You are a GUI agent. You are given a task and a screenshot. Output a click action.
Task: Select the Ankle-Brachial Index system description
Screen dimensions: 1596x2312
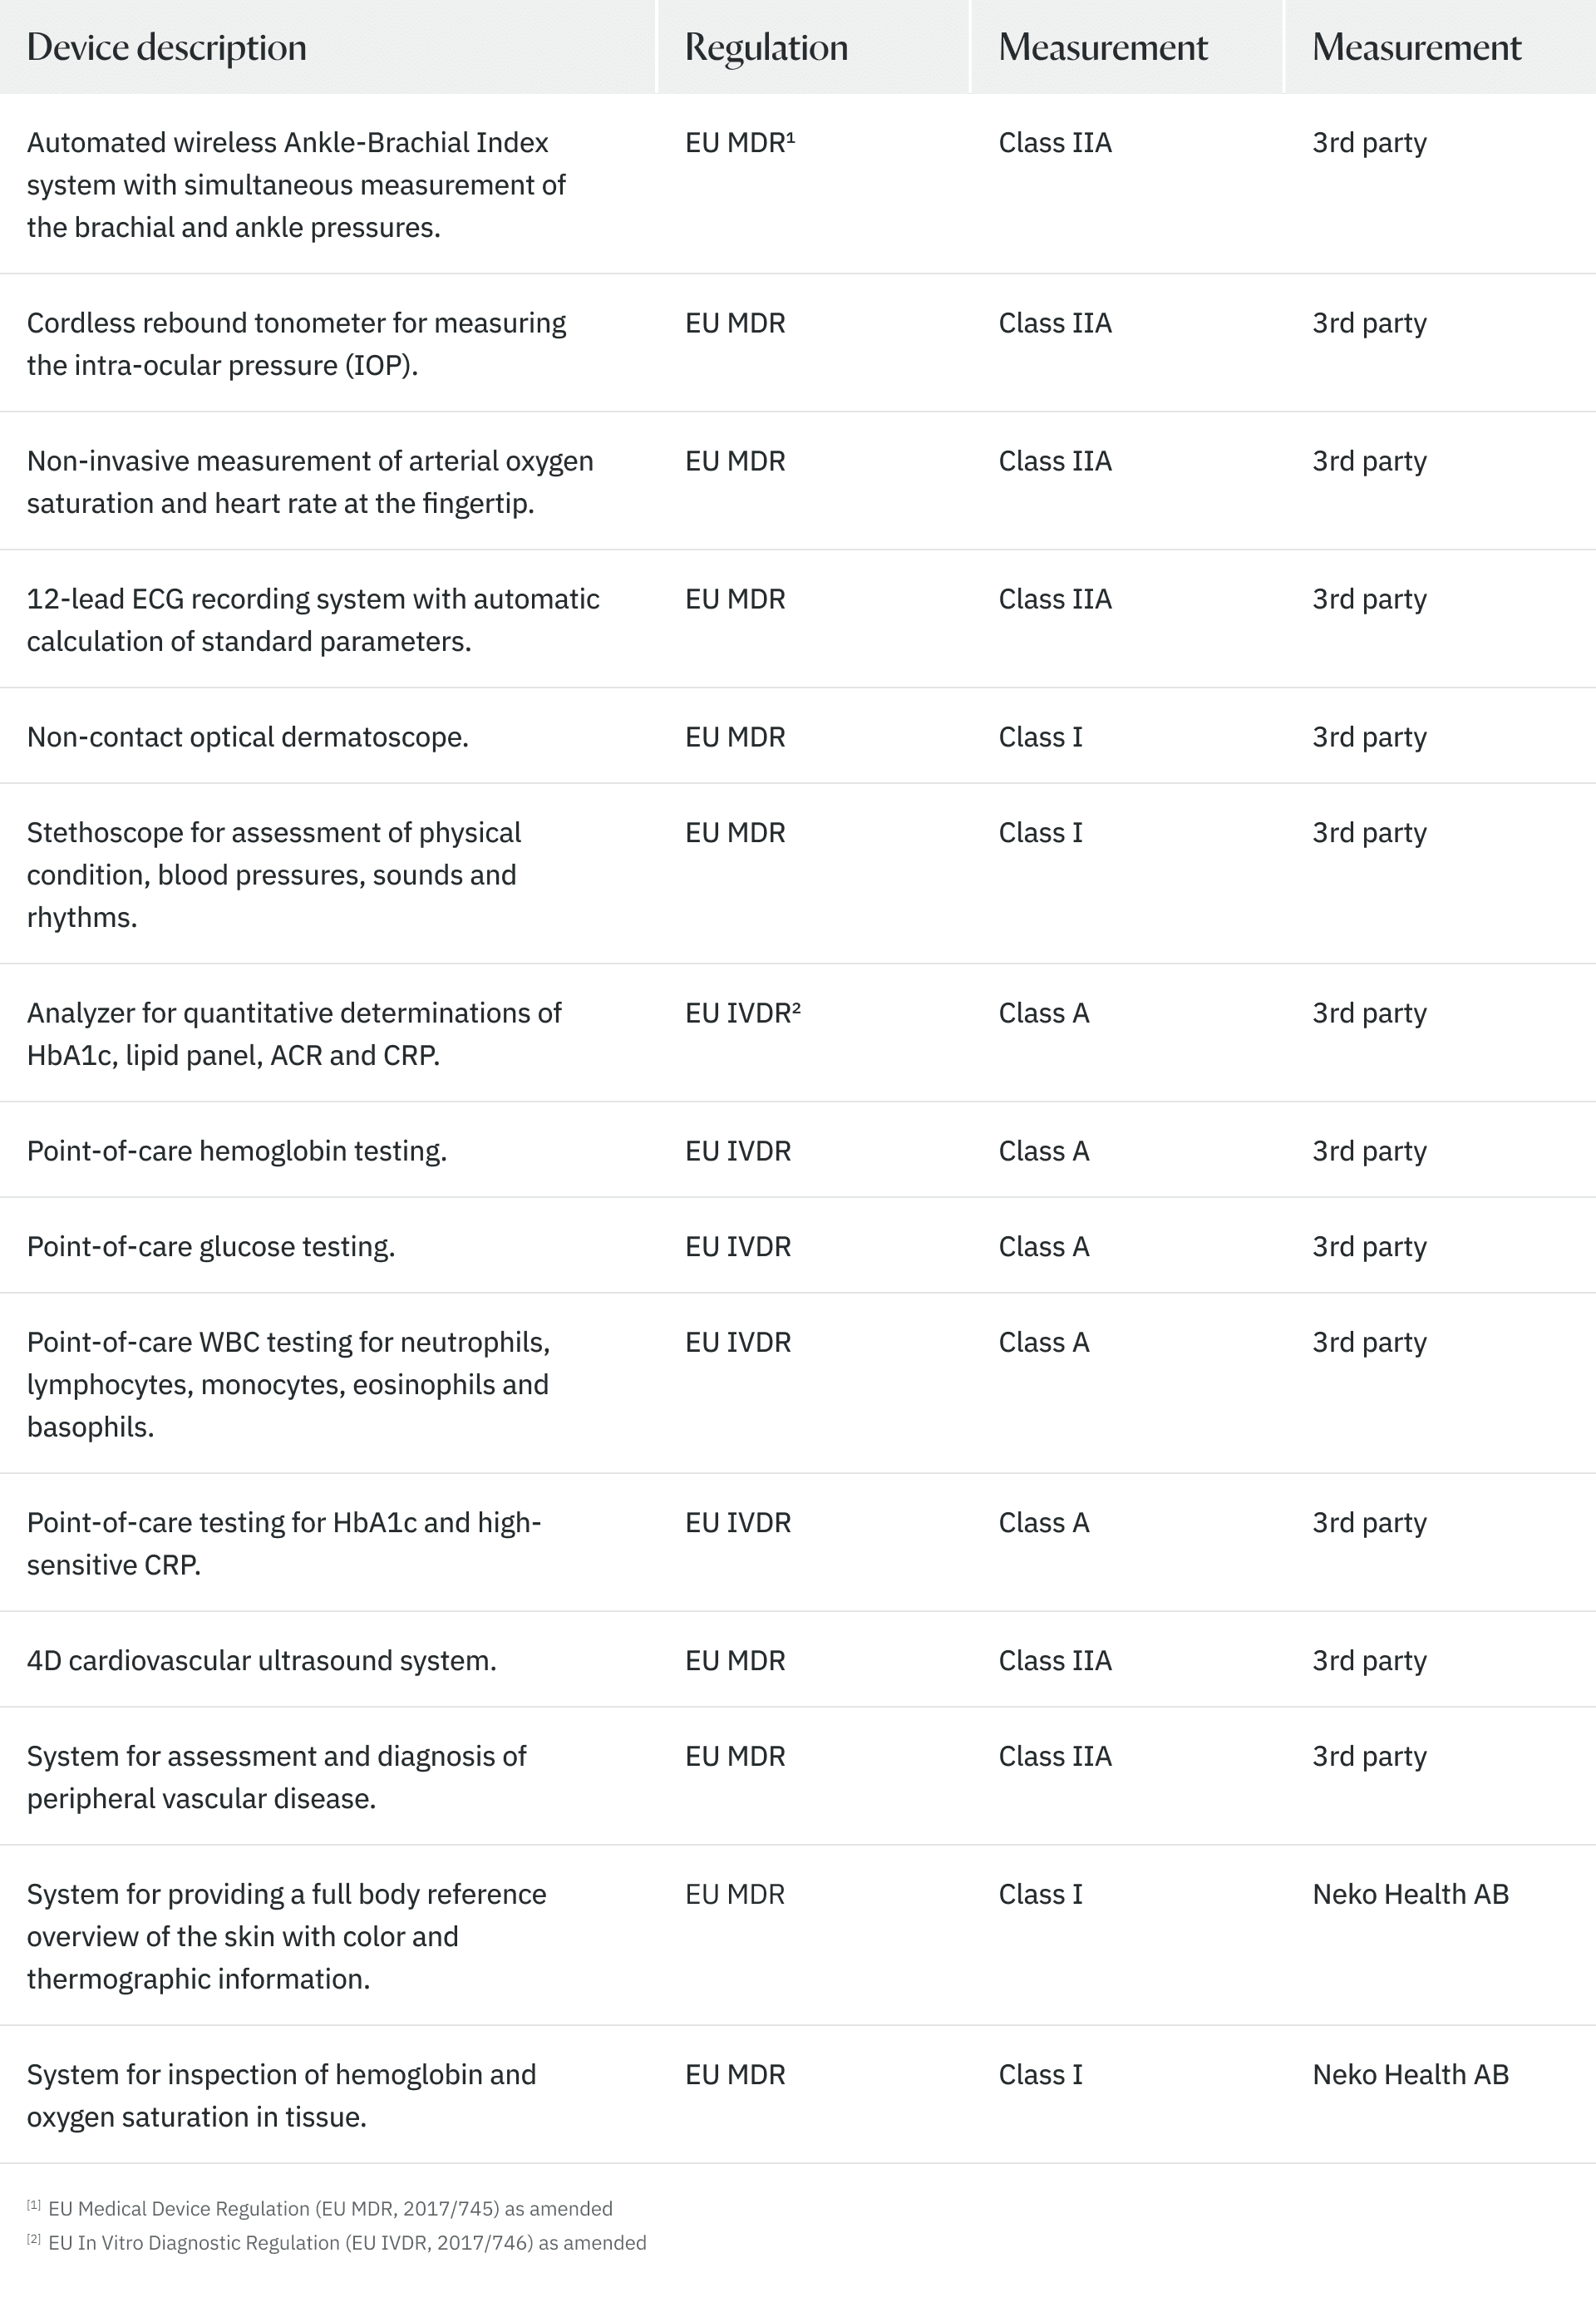coord(296,185)
